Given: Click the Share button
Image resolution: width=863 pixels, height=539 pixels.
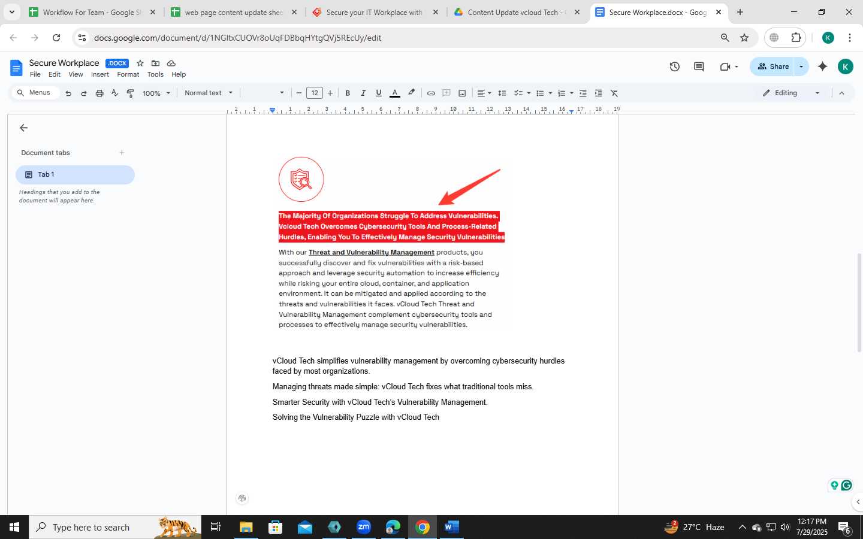Looking at the screenshot, I should [x=772, y=66].
